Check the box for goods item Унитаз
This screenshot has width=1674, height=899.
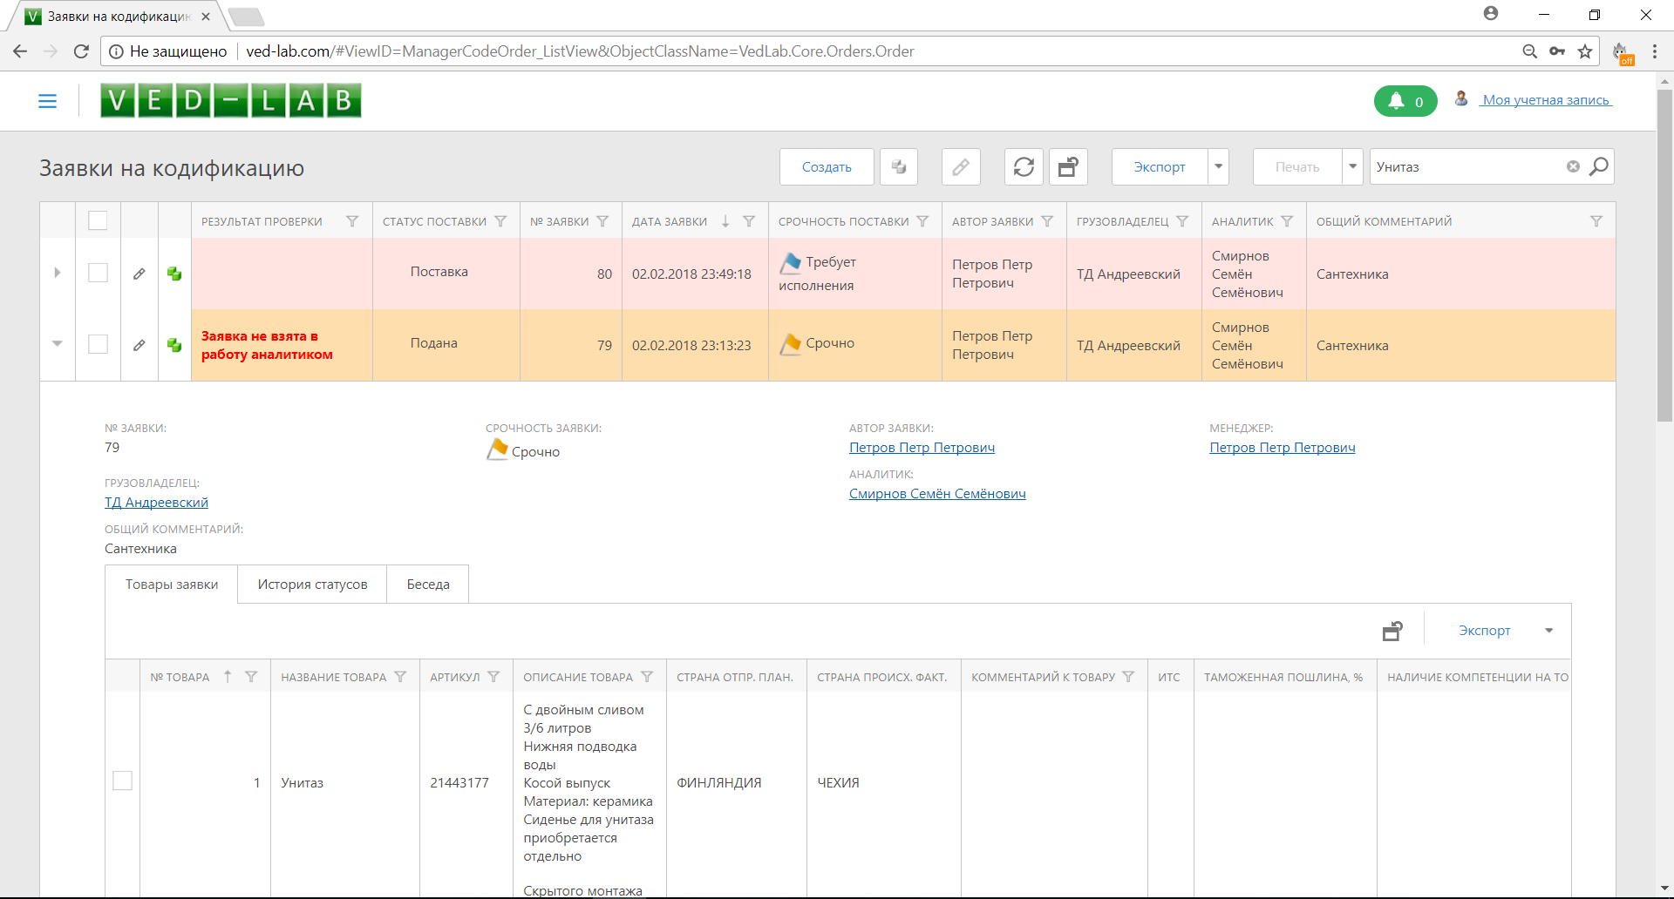[x=122, y=781]
